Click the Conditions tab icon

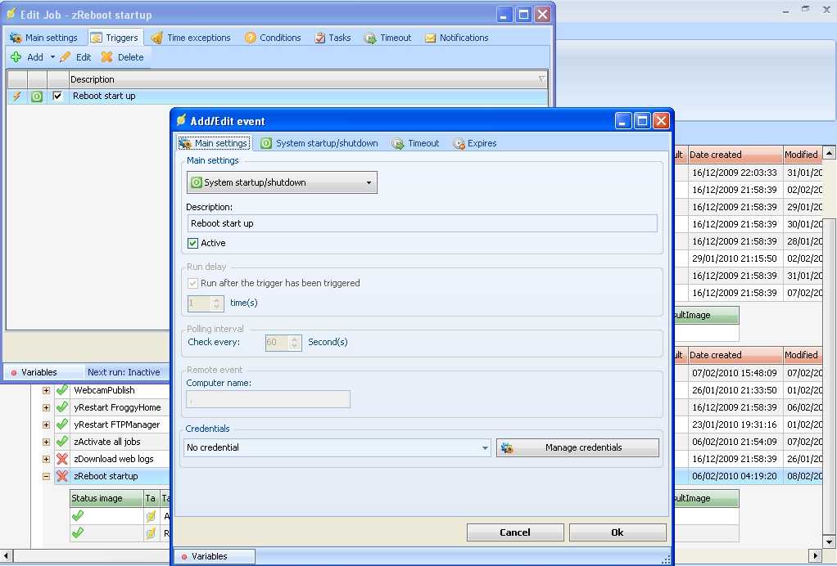251,38
